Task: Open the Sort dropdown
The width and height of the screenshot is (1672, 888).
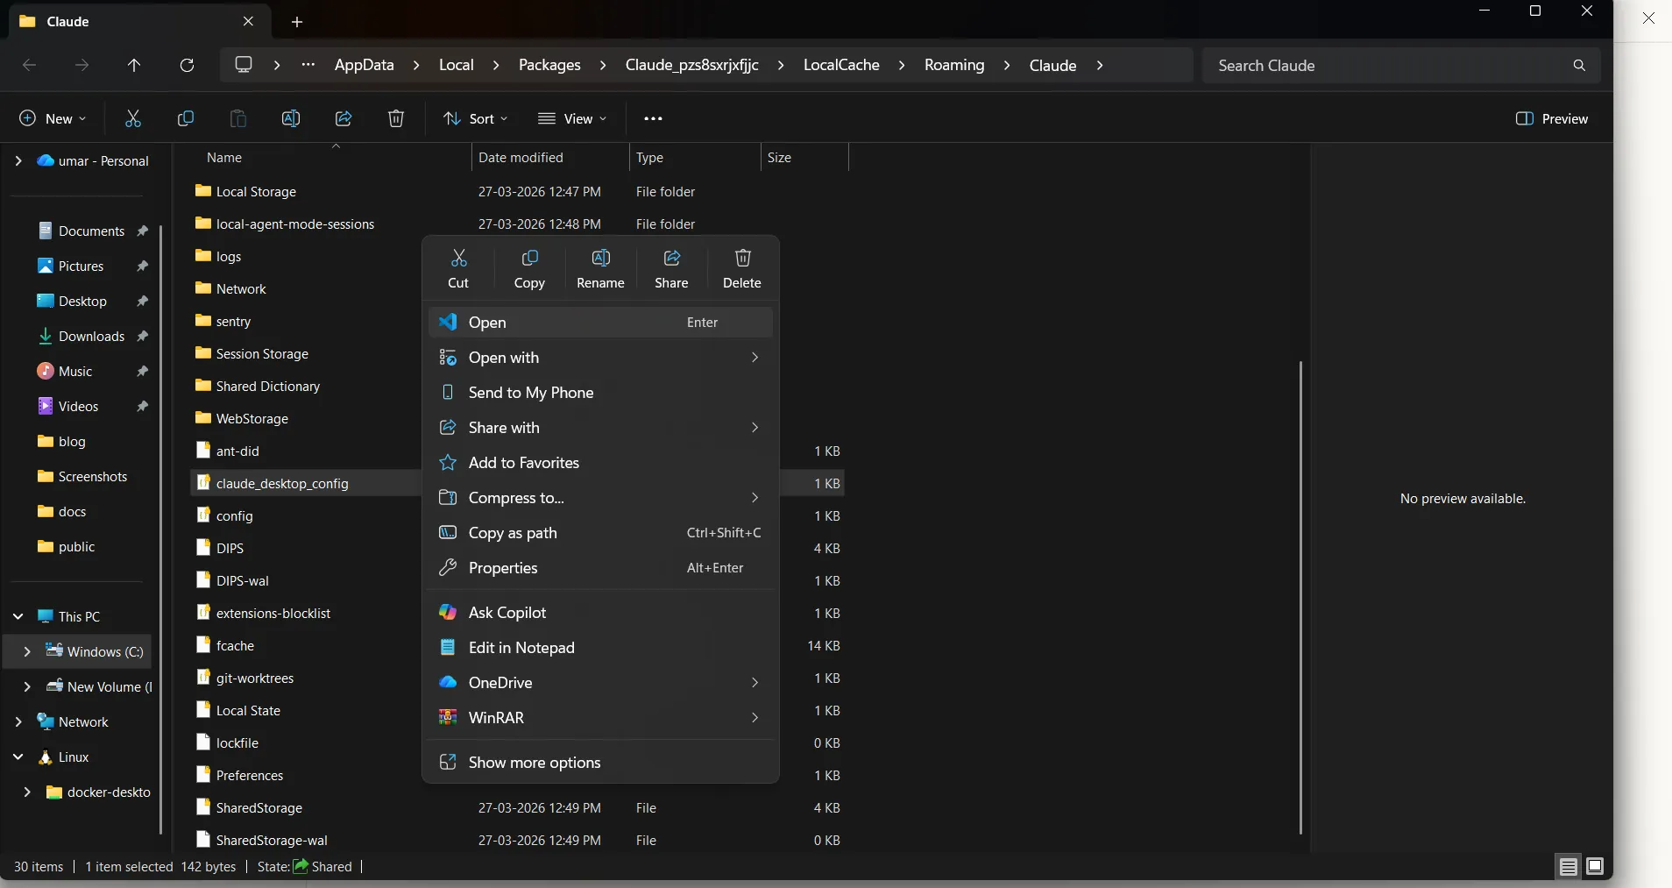Action: coord(474,118)
